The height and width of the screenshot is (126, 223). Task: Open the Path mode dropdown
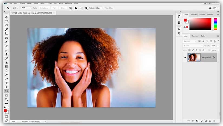pos(27,8)
